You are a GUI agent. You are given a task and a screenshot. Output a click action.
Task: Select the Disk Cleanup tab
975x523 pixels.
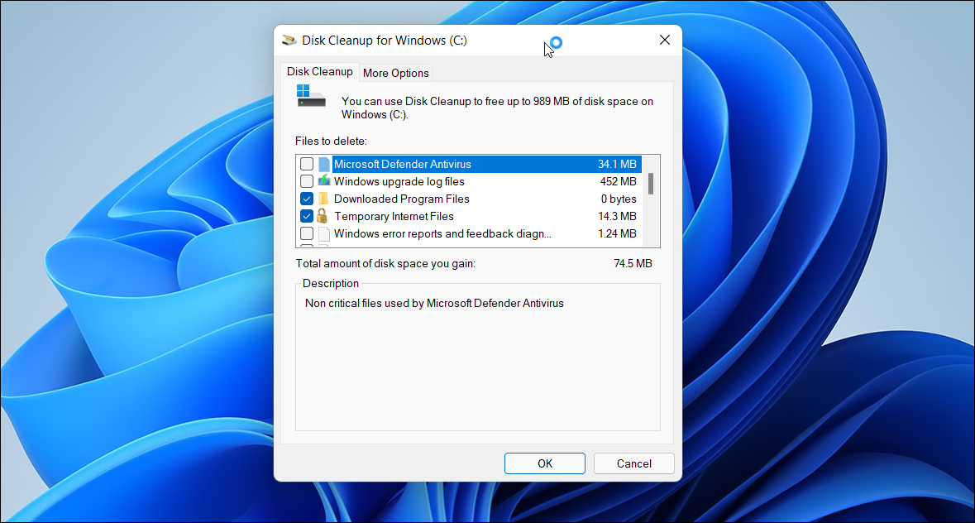point(320,71)
